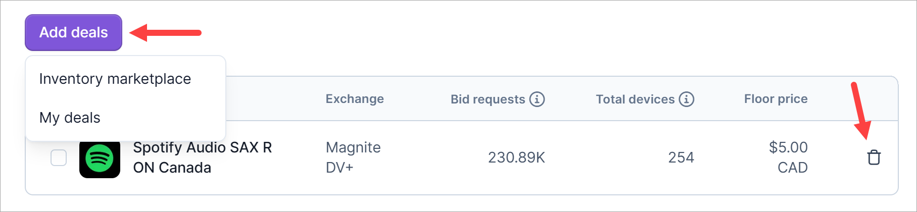The image size is (917, 212).
Task: Choose My deals from the menu
Action: click(70, 118)
